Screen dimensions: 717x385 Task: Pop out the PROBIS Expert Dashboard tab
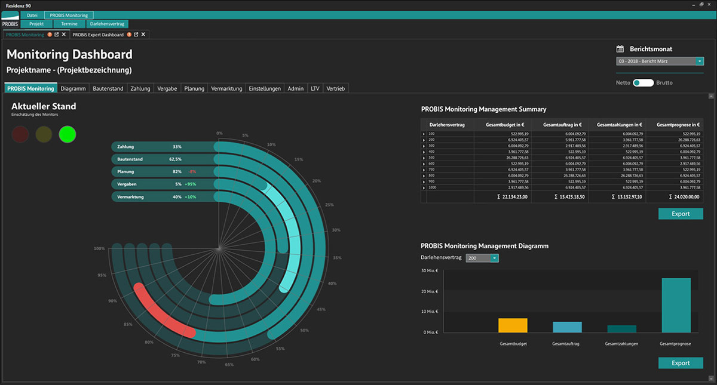pos(136,35)
